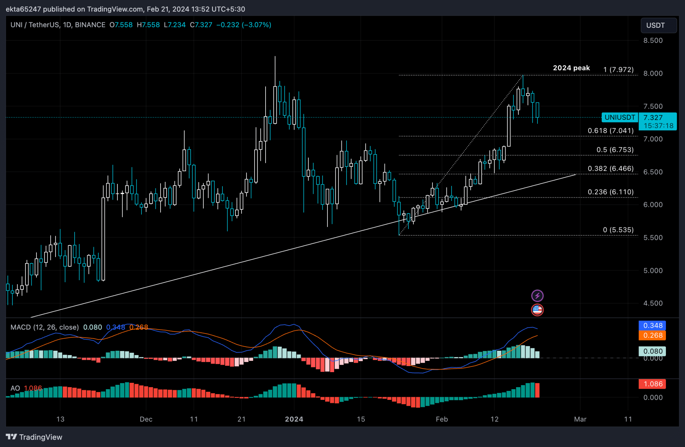The height and width of the screenshot is (447, 685).
Task: Click the TradingView logo at bottom left
Action: (34, 437)
